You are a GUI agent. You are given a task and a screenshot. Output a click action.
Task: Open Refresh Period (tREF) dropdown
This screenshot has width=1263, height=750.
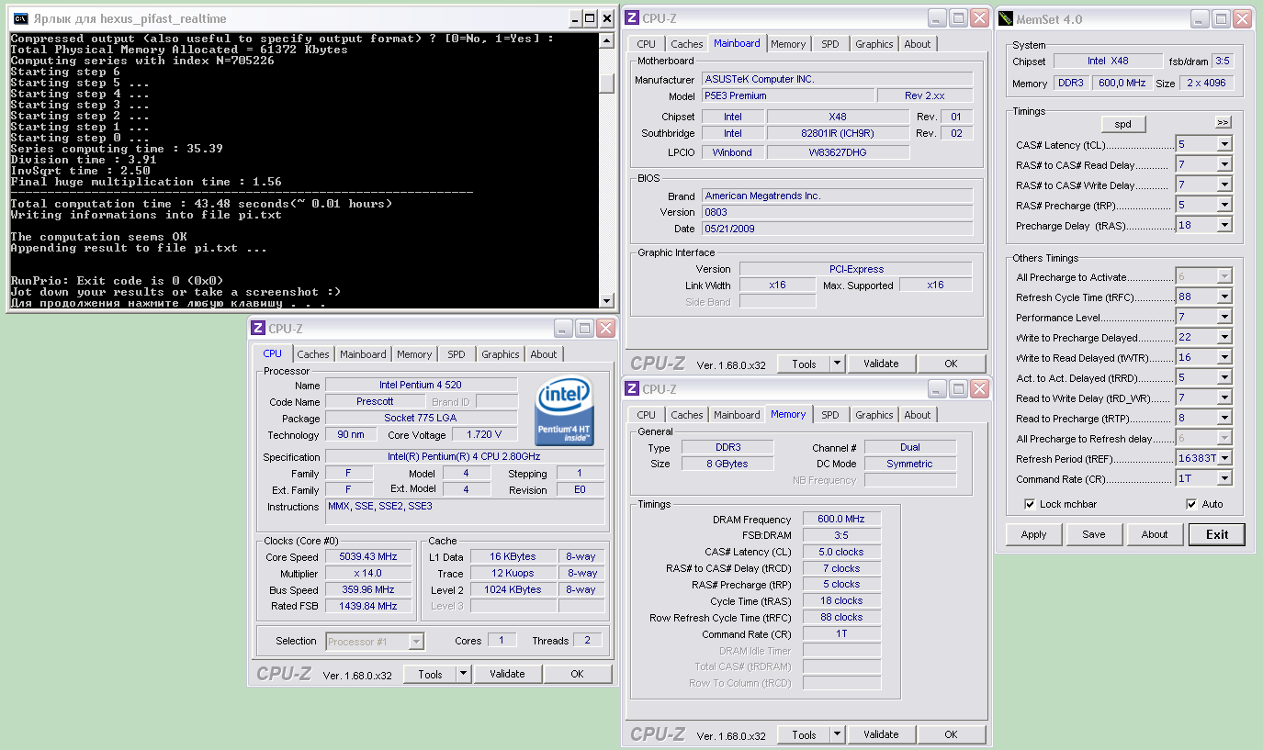(1224, 458)
